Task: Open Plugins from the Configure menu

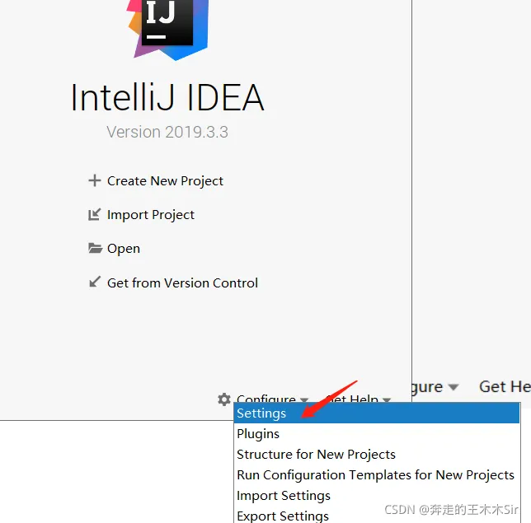Action: [258, 434]
